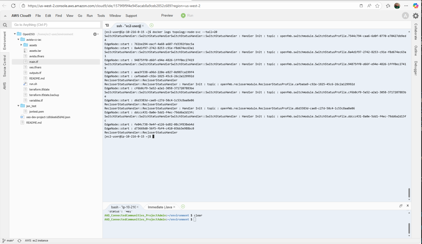View site information lock icon
Image resolution: width=422 pixels, height=244 pixels.
[x=23, y=6]
